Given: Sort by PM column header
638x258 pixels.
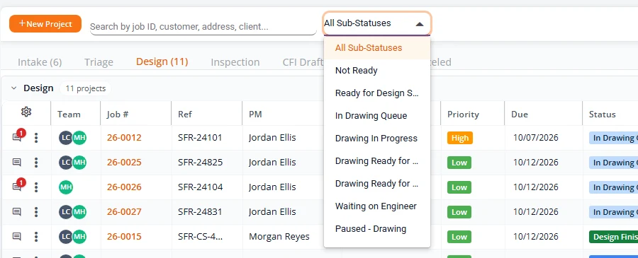Looking at the screenshot, I should pos(255,115).
